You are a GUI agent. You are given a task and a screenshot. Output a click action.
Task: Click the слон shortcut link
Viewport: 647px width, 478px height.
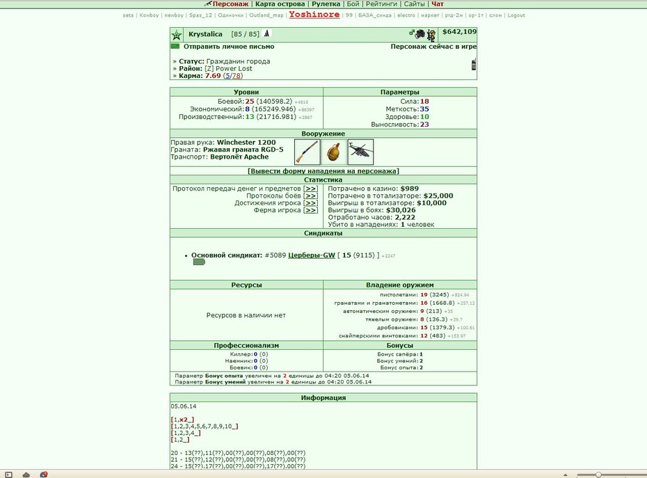[495, 15]
